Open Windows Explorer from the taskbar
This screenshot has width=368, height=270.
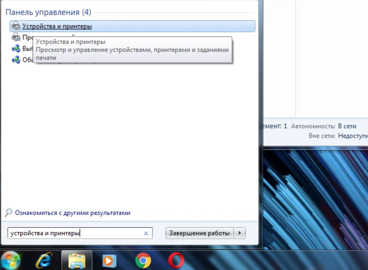point(77,260)
